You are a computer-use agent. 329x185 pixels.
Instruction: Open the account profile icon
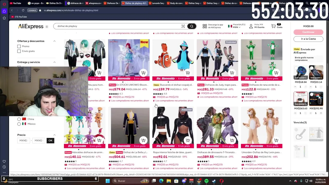pos(251,26)
